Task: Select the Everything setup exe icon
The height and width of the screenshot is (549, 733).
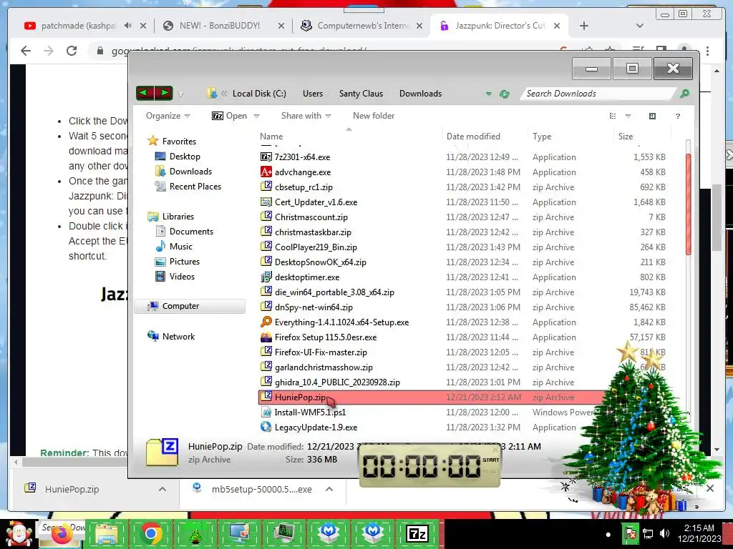Action: click(266, 322)
